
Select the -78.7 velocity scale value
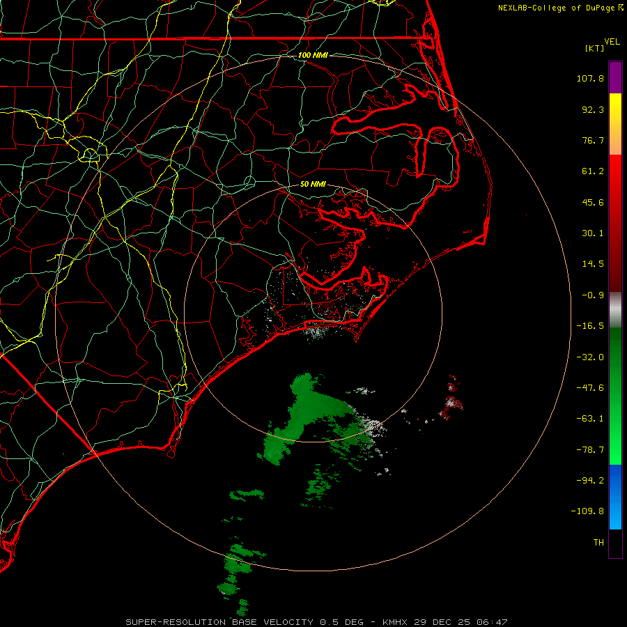click(590, 450)
